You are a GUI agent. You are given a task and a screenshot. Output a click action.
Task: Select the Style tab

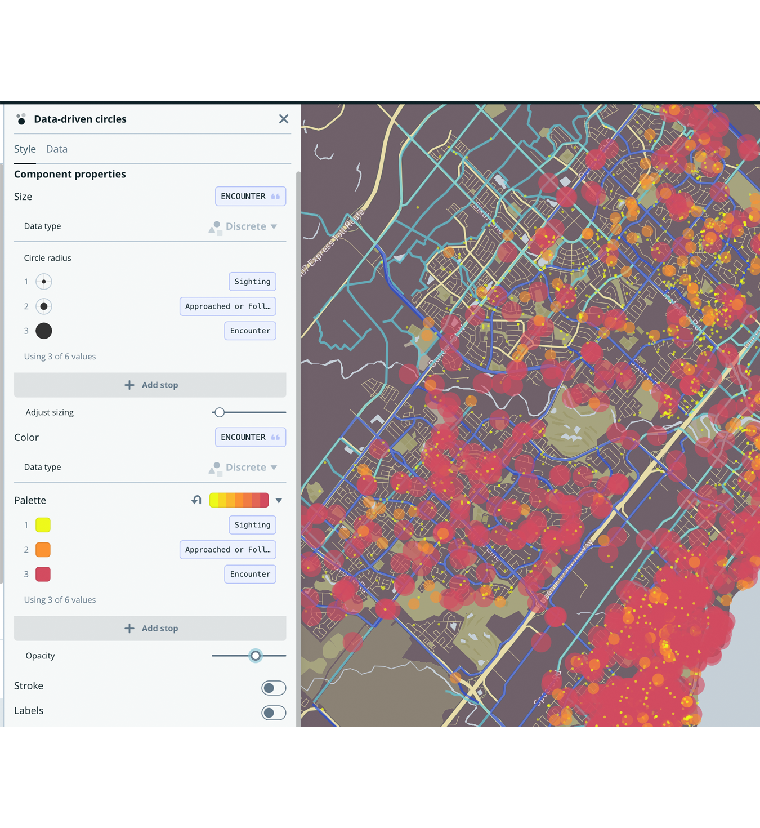[x=25, y=149]
